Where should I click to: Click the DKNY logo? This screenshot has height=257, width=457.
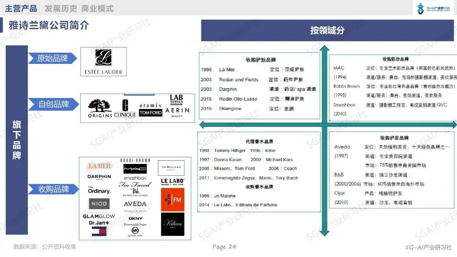tap(135, 218)
